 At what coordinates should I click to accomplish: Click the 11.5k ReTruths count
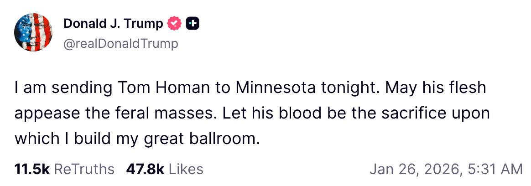[31, 170]
